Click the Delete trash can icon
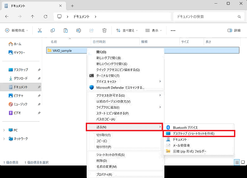 click(x=104, y=31)
